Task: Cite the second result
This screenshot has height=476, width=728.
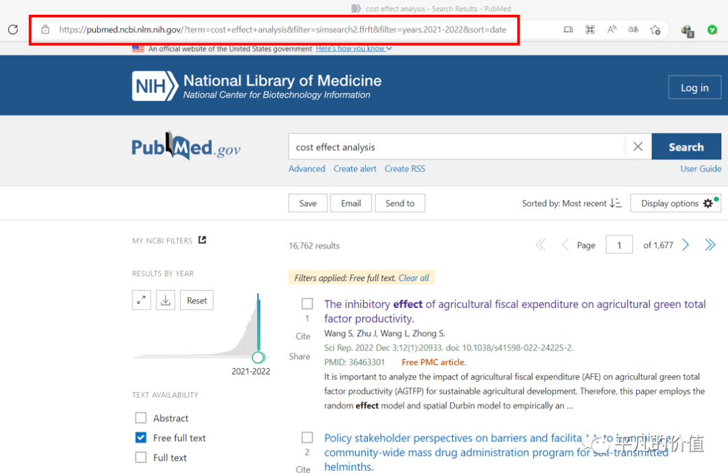Action: 303,469
